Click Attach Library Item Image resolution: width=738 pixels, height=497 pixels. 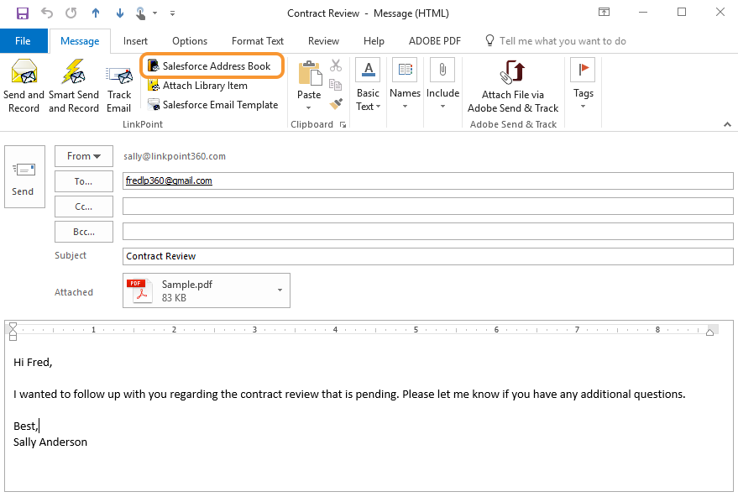click(x=197, y=86)
